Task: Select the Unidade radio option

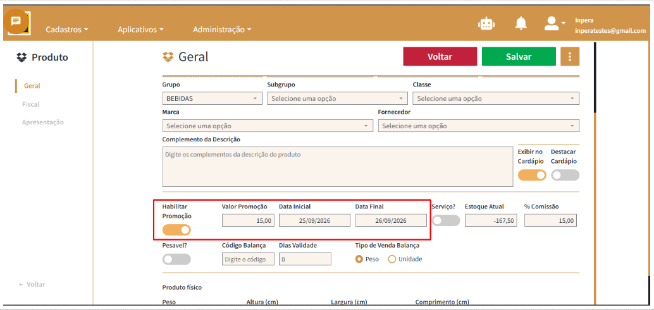Action: (x=392, y=259)
